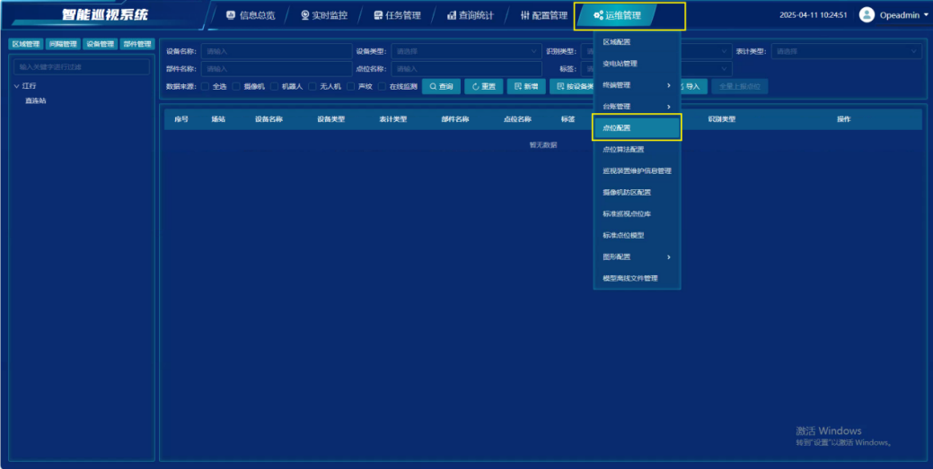Open the 设备类型 dropdown
Image resolution: width=933 pixels, height=469 pixels.
466,52
